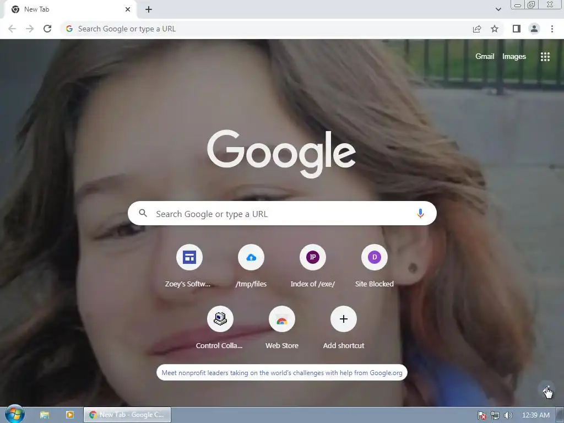Open a new tab with plus button
The width and height of the screenshot is (564, 423).
click(149, 9)
